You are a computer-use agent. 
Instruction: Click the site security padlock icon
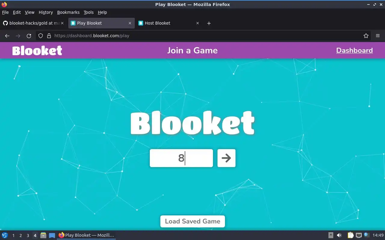click(49, 36)
